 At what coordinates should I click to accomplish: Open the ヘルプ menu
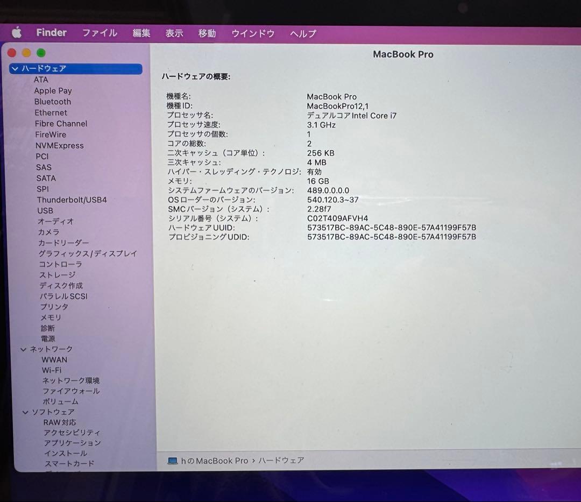coord(302,33)
